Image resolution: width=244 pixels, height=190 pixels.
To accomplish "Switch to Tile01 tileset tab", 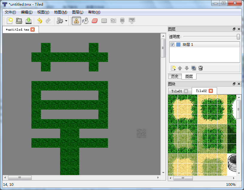I will 177,91.
